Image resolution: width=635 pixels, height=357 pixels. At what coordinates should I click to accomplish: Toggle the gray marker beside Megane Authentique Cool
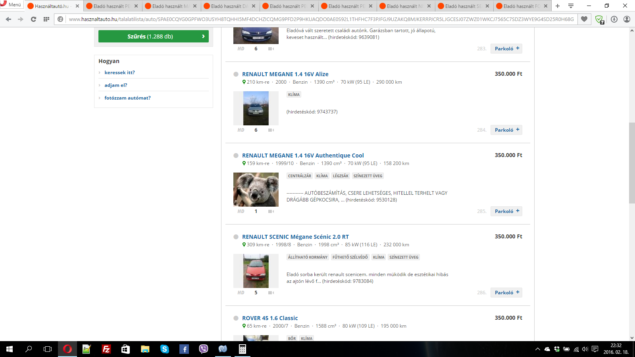click(x=236, y=155)
